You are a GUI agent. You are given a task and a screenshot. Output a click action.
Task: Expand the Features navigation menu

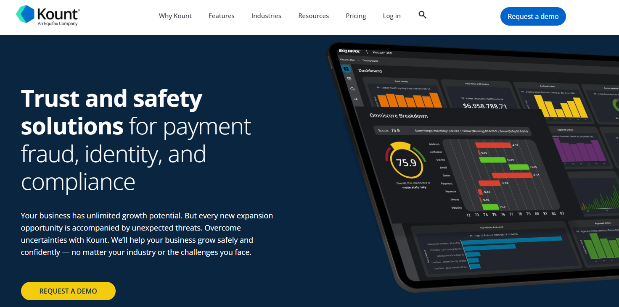tap(221, 16)
